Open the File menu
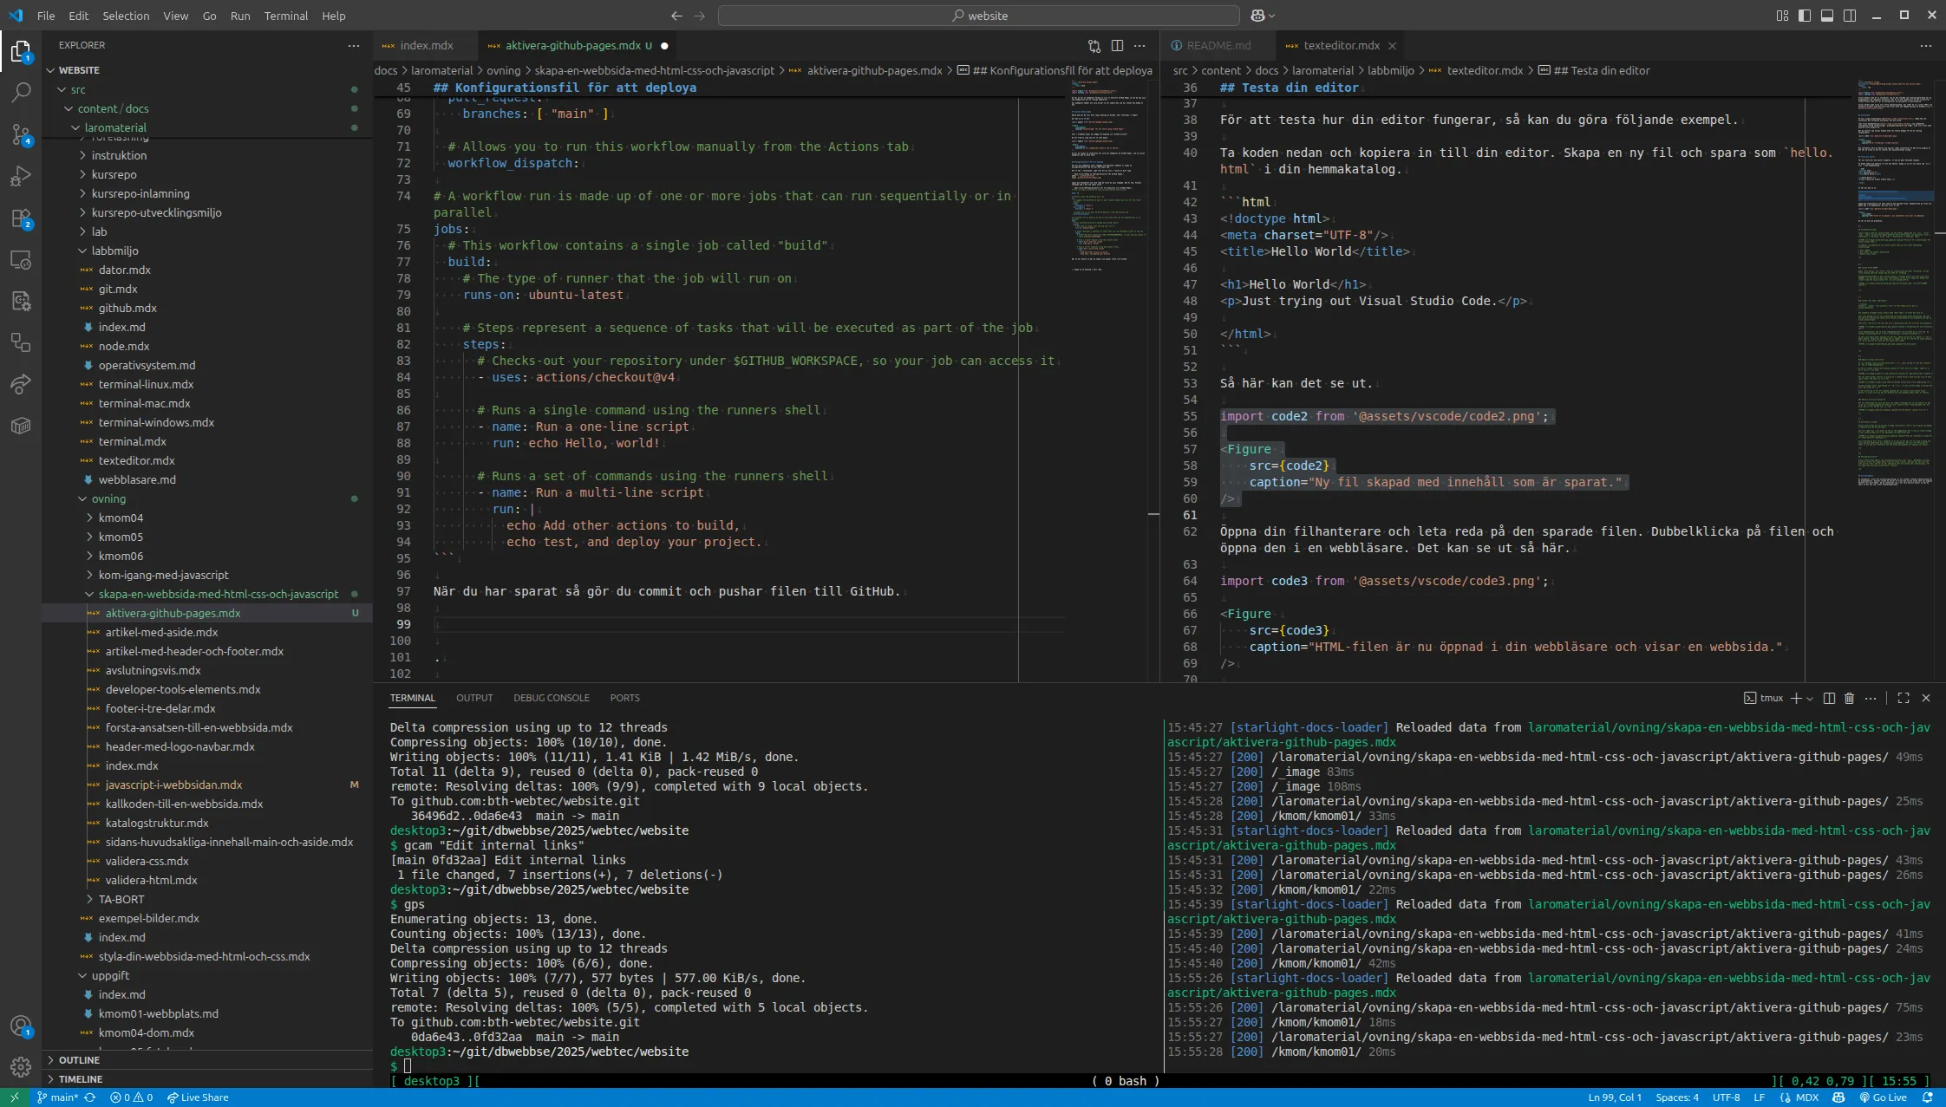Image resolution: width=1946 pixels, height=1107 pixels. click(46, 16)
